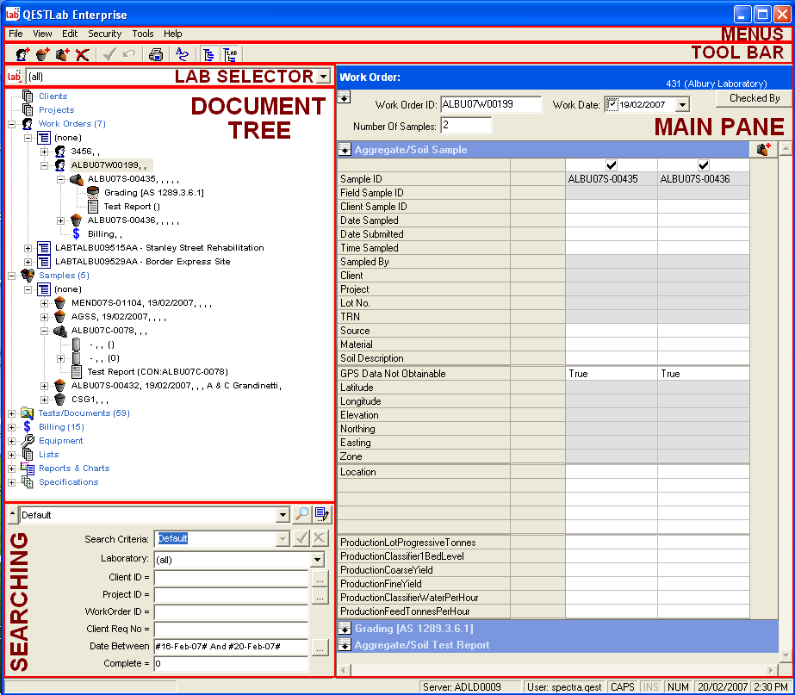Viewport: 795px width, 695px height.
Task: Click the Checked By button
Action: pyautogui.click(x=754, y=99)
